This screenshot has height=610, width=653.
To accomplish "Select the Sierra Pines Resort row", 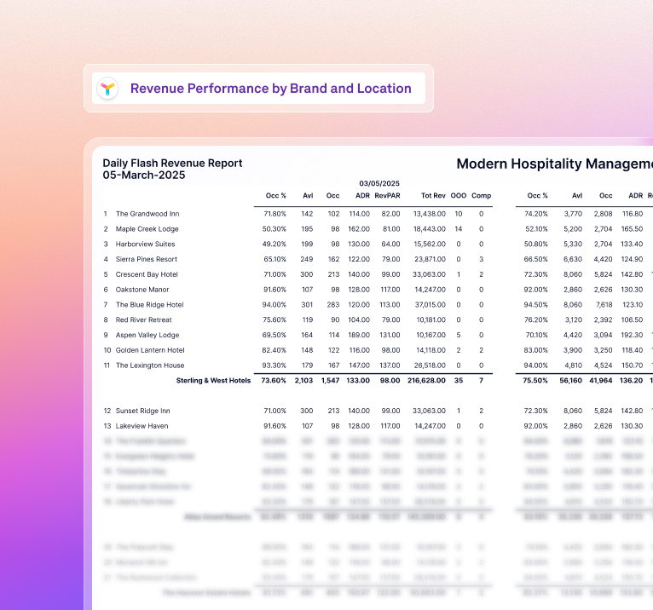I will pyautogui.click(x=146, y=259).
